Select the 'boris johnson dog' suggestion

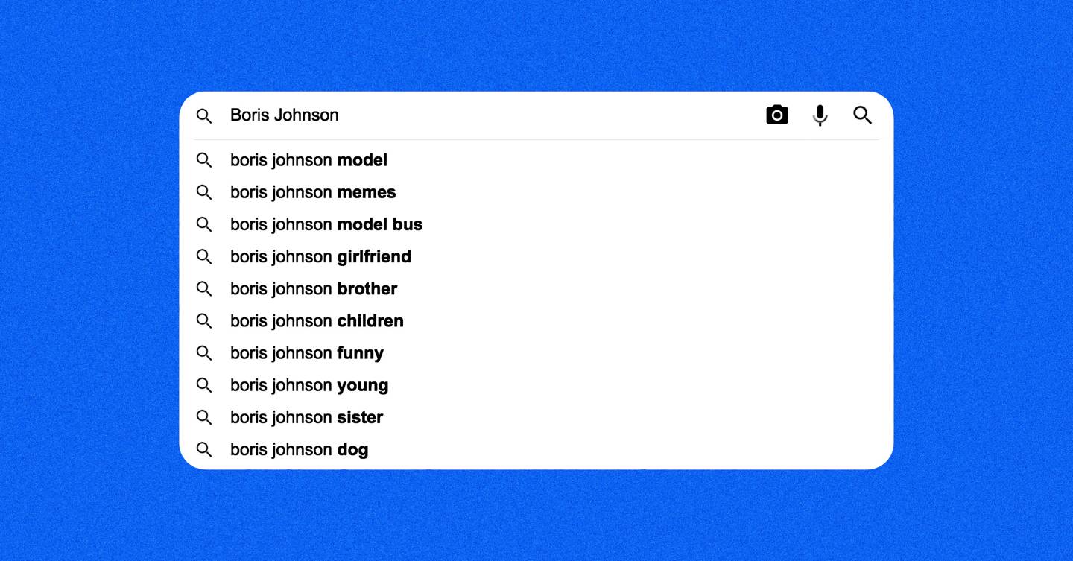(x=299, y=449)
